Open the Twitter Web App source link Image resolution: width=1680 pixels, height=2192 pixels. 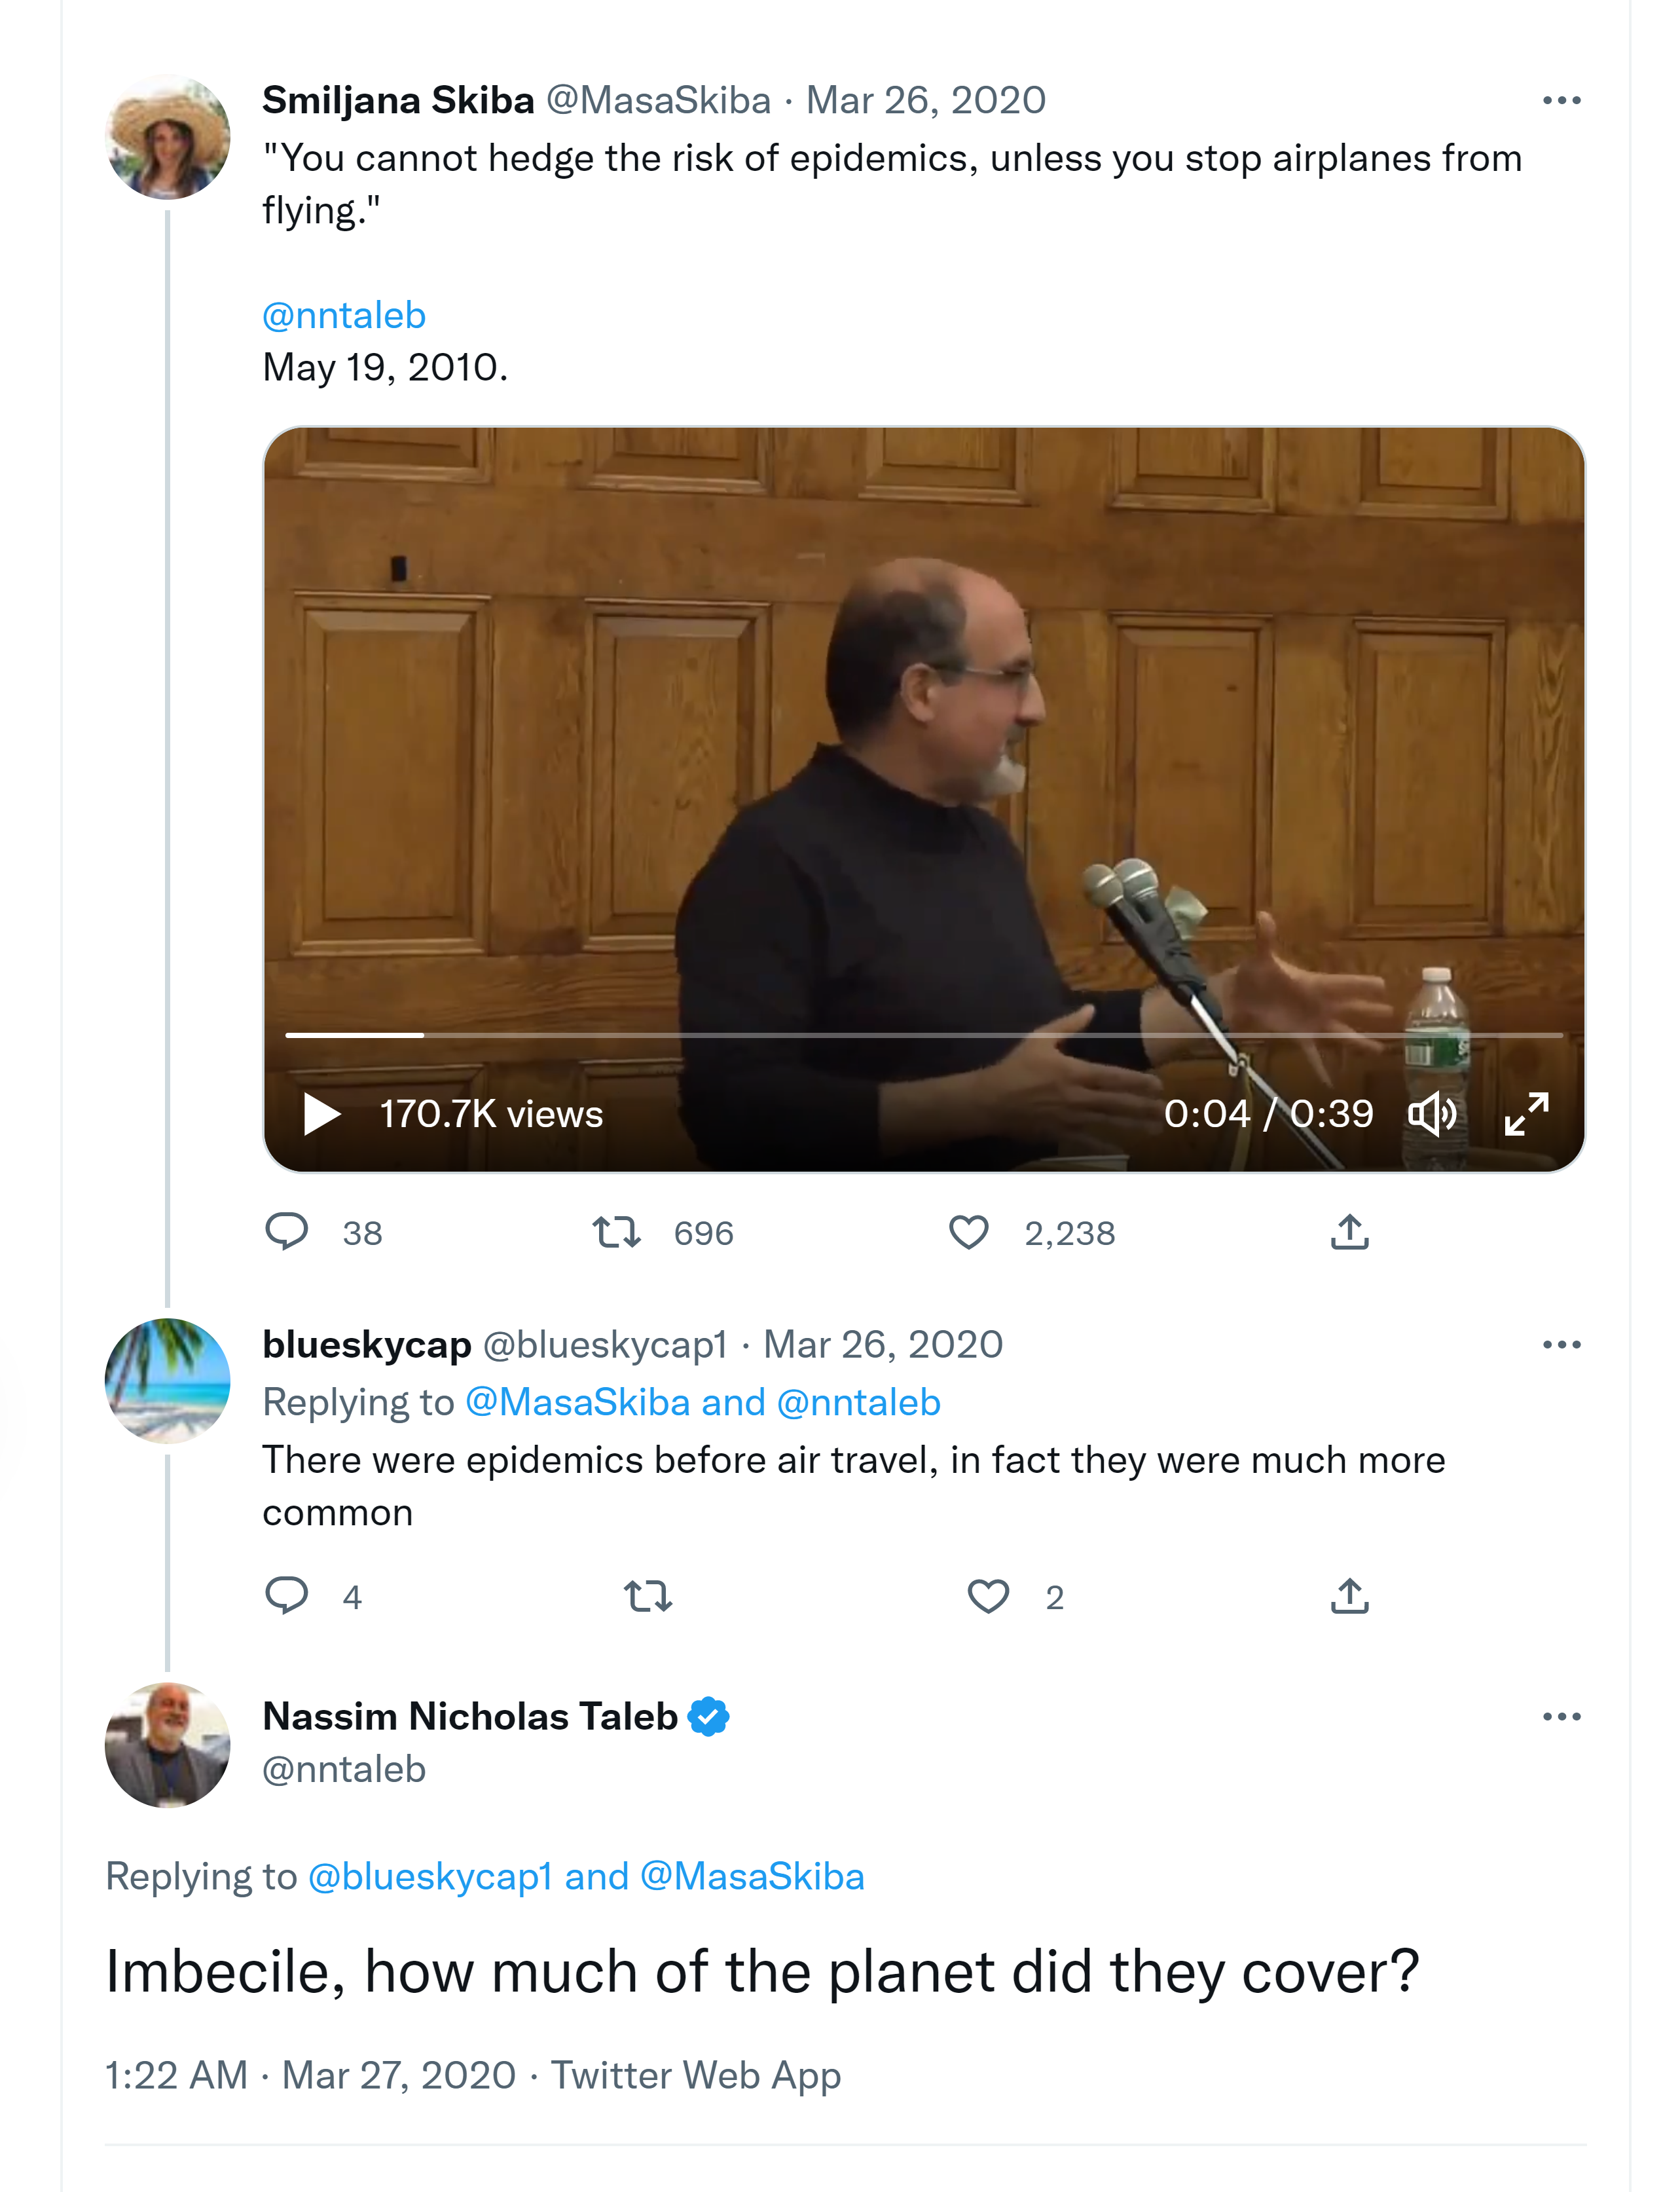[696, 2075]
